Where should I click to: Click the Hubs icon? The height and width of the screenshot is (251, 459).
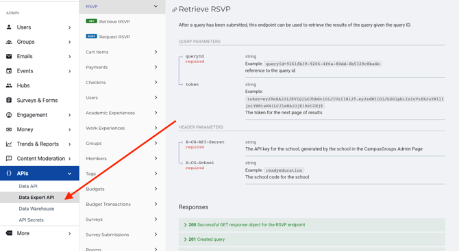(x=9, y=85)
